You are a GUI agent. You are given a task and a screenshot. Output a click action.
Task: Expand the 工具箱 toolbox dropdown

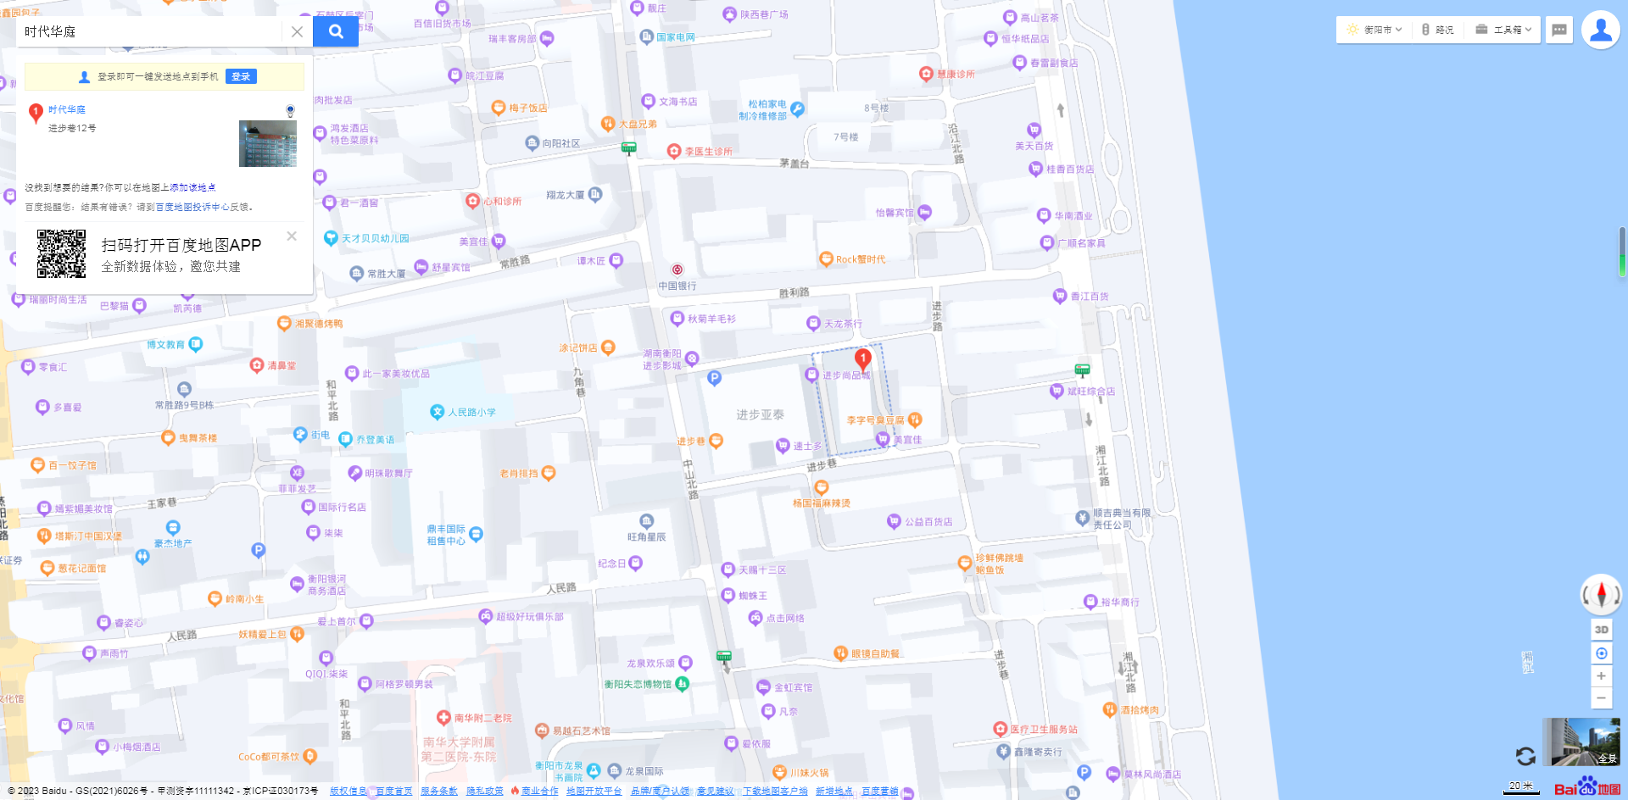pos(1504,30)
